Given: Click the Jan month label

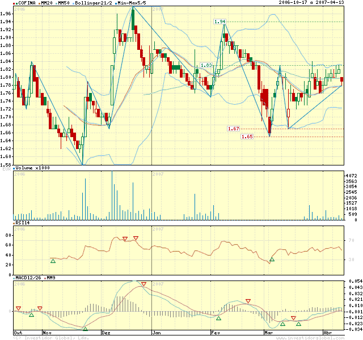Looking at the screenshot, I should pos(157,333).
